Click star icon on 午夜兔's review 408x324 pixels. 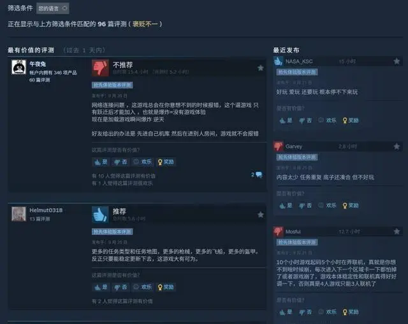tap(260, 68)
